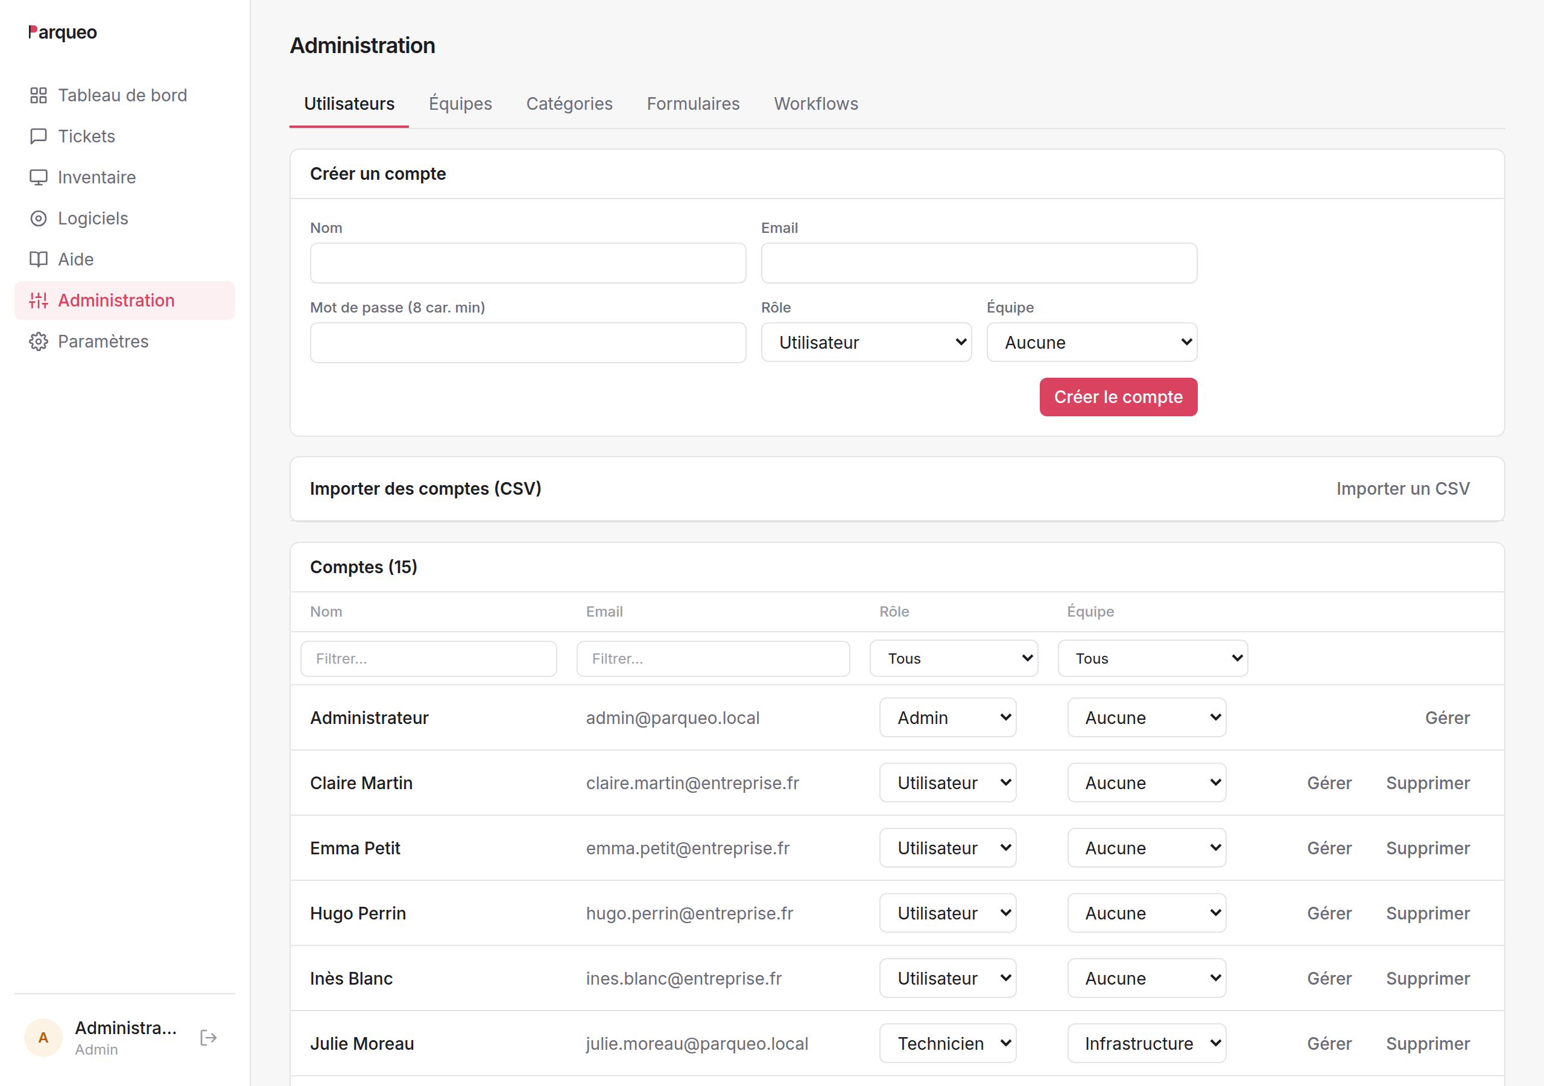The height and width of the screenshot is (1086, 1544).
Task: Open Hugo Perrin's role dropdown
Action: [x=948, y=913]
